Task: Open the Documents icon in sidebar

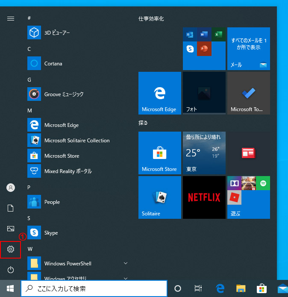Action: coord(11,208)
